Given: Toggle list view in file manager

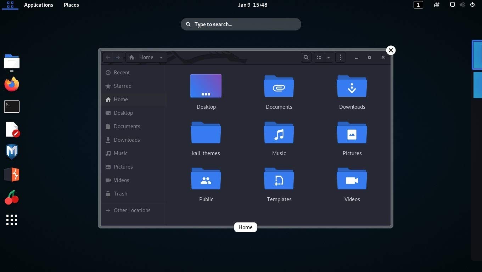Looking at the screenshot, I should click(x=319, y=57).
